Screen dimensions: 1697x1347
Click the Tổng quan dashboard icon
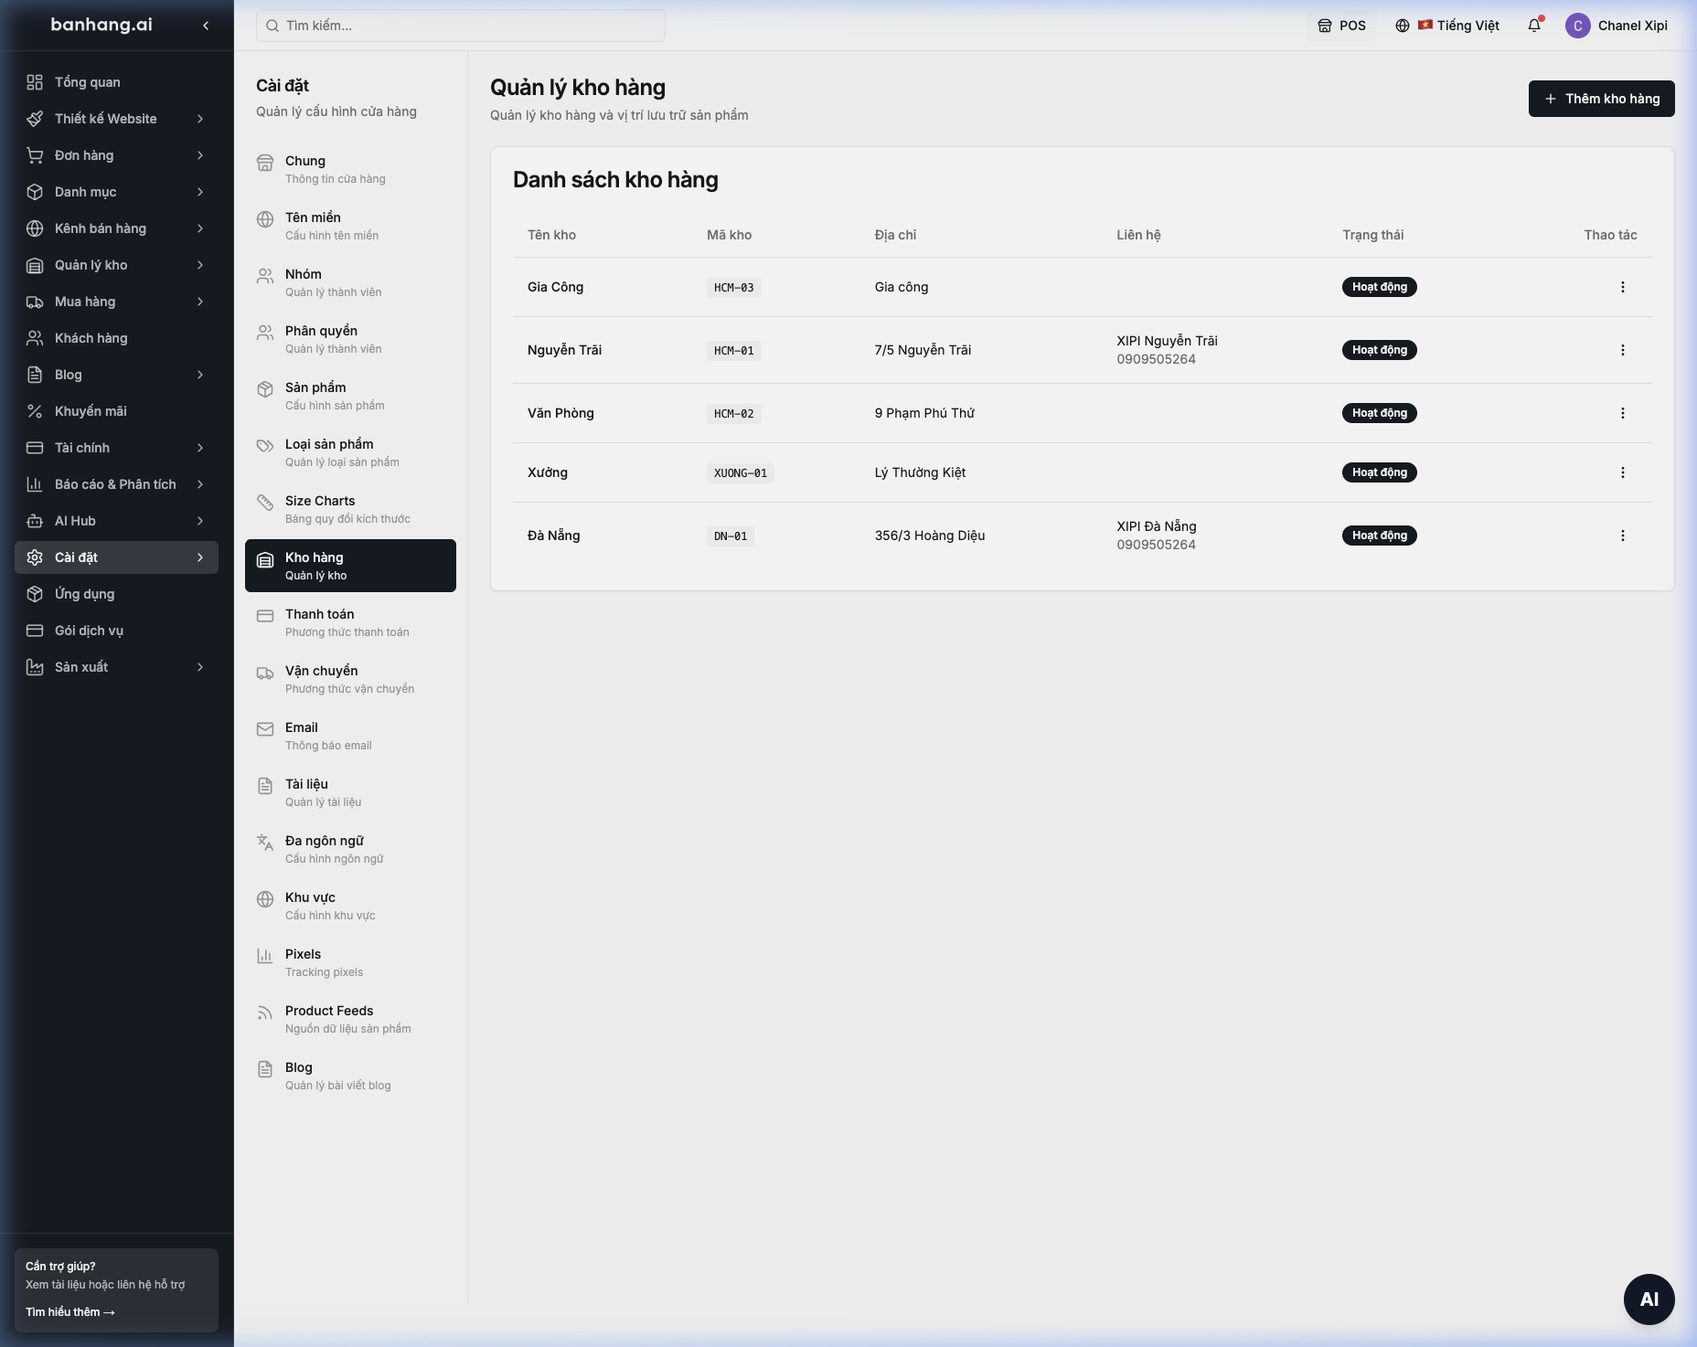[x=35, y=82]
